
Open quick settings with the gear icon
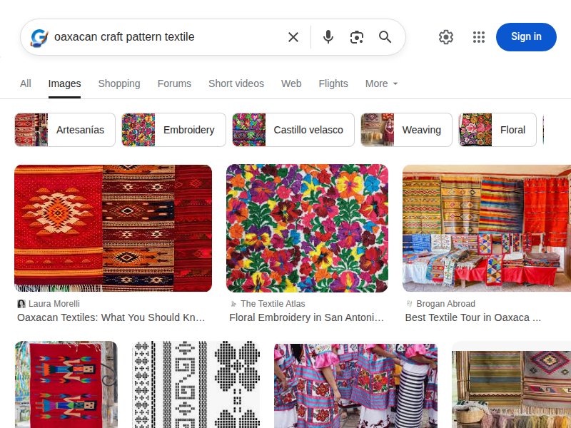(x=446, y=36)
